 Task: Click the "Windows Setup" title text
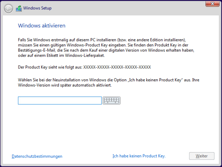click(37, 8)
